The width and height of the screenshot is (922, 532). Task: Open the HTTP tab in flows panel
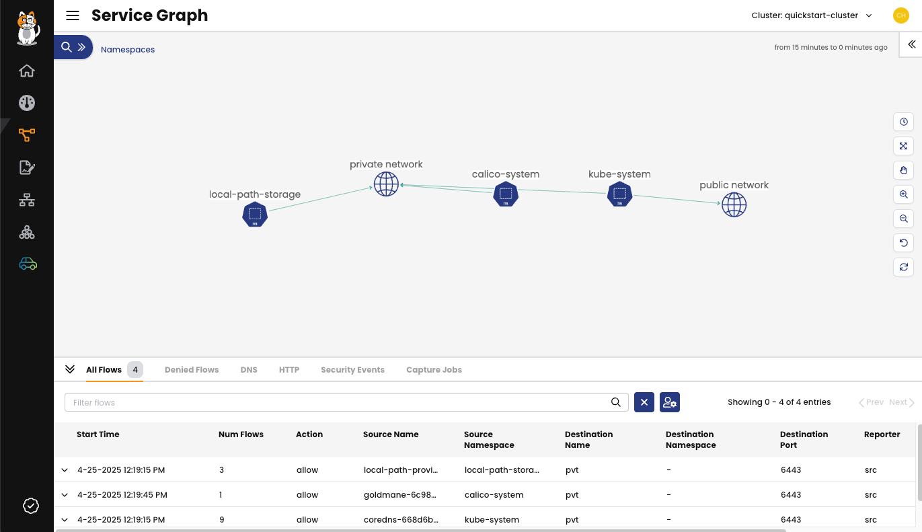(x=289, y=369)
